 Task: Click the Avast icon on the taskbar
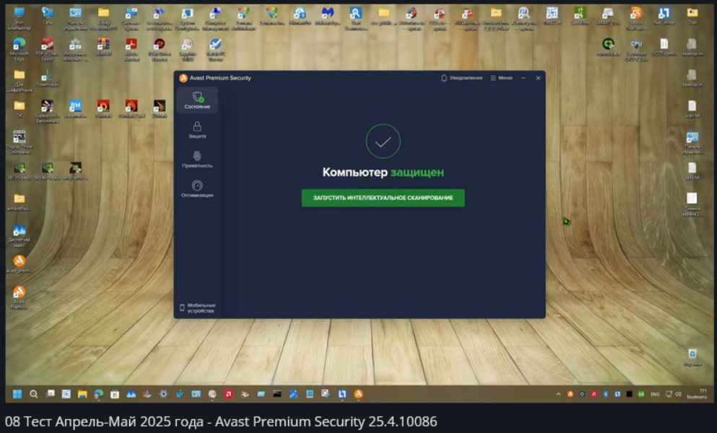click(358, 394)
